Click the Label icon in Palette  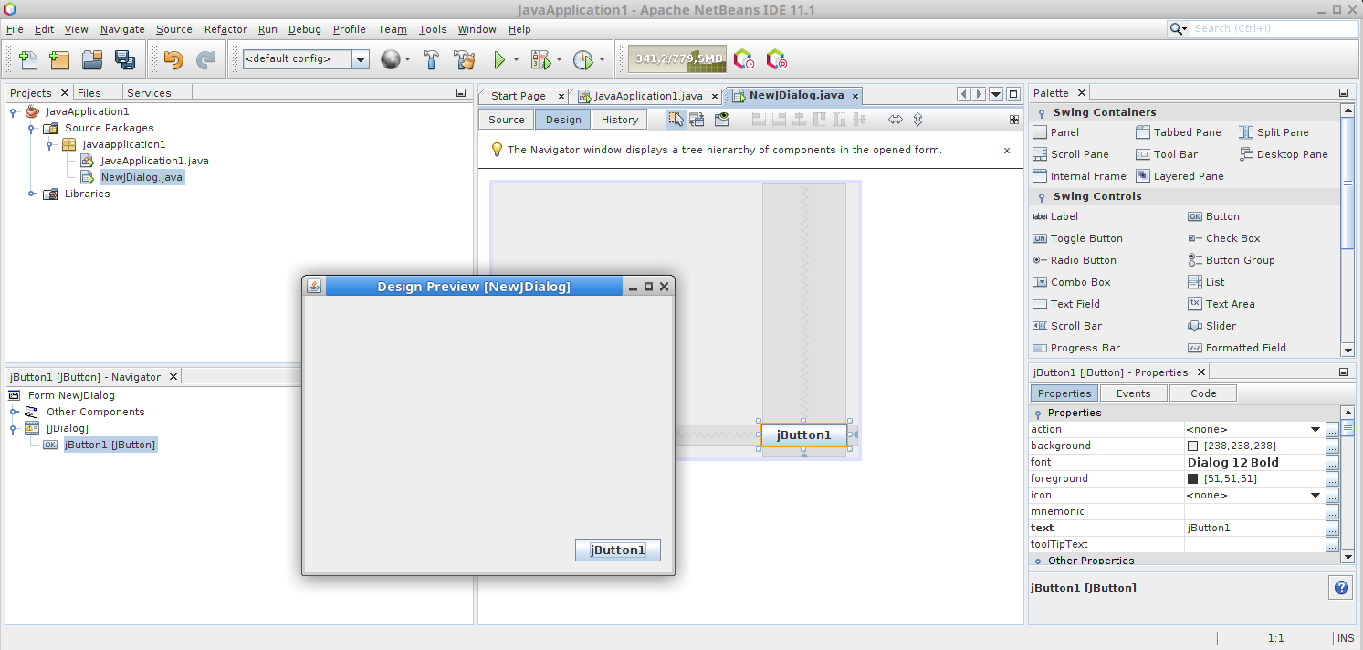click(x=1040, y=216)
